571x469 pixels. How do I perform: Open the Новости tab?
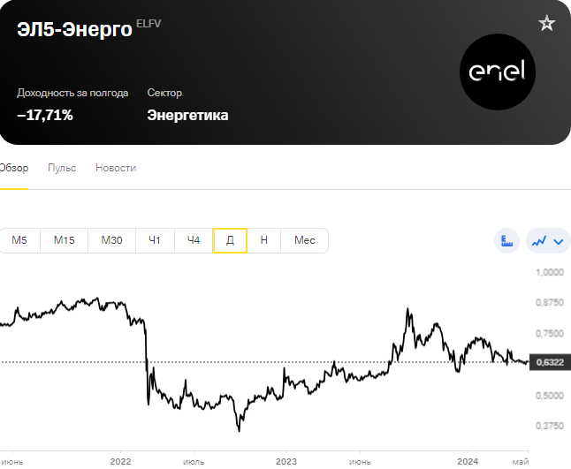116,168
